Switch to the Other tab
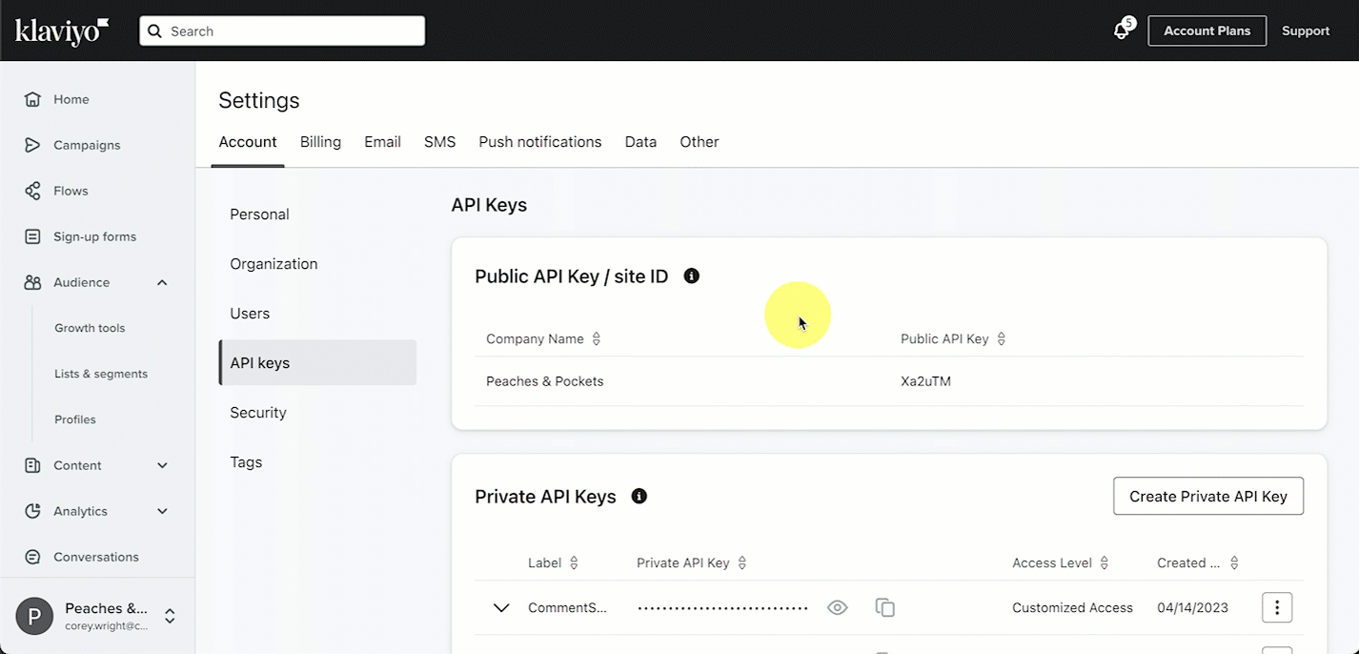The height and width of the screenshot is (654, 1359). tap(700, 142)
